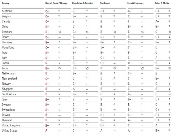Click the Overall Grade / Change header

pos(56,3)
